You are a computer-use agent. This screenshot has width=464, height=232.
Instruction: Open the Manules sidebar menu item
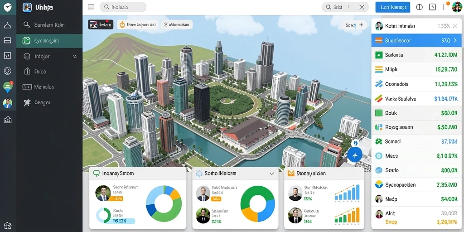(x=49, y=87)
